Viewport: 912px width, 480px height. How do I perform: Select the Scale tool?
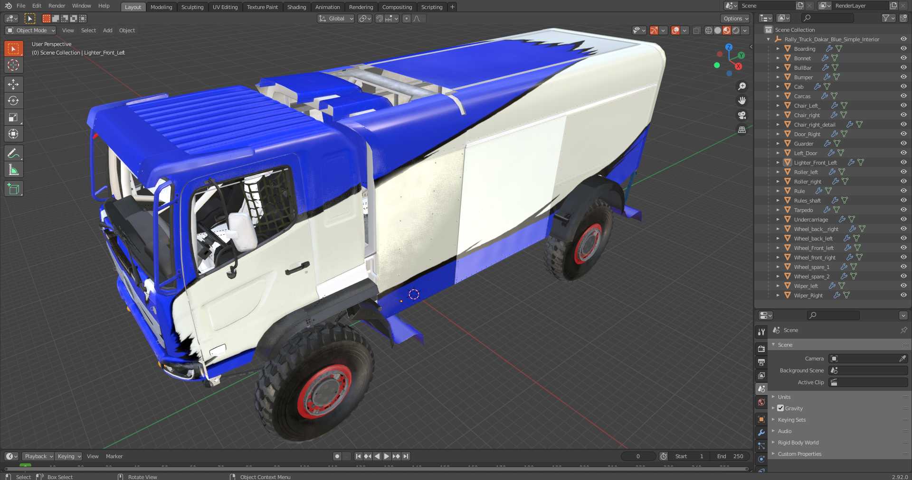(x=13, y=118)
